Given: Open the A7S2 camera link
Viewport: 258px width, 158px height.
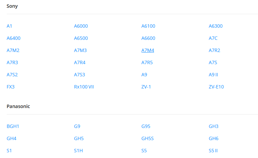Looking at the screenshot, I should [12, 75].
